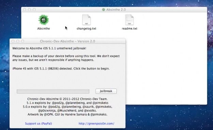Image resolution: width=213 pixels, height=130 pixels.
Task: Click the 'iPhone 4S with iOS 5.1.1' detected line
Action: point(61,68)
